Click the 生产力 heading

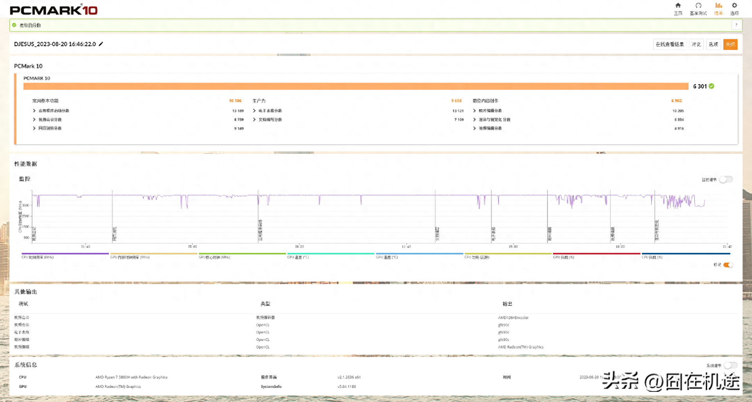259,101
